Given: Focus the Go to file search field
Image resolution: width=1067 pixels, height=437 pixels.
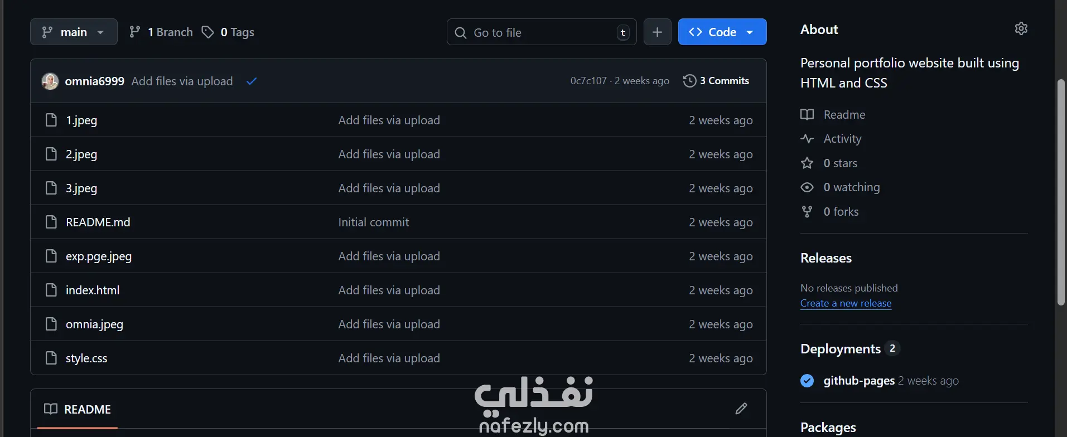Looking at the screenshot, I should click(542, 32).
